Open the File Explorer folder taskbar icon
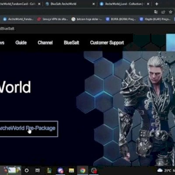Screen dimensions: 175x175 coord(71,170)
